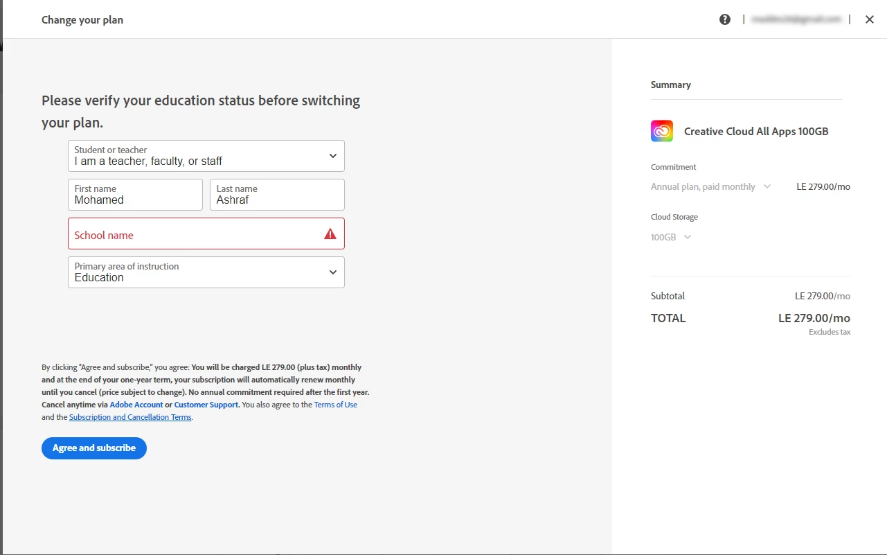Close the Change your plan dialog

[870, 19]
